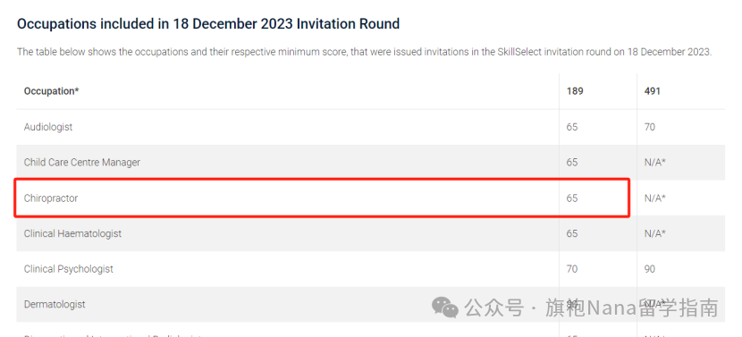Click Chiropractor's 189 score value
742x337 pixels.
tap(571, 198)
